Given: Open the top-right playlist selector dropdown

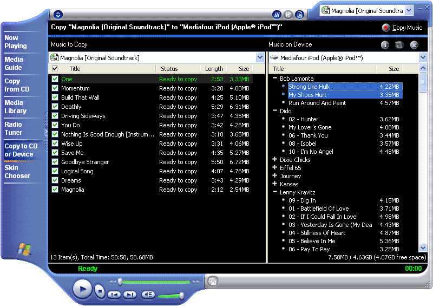Looking at the screenshot, I should click(409, 10).
